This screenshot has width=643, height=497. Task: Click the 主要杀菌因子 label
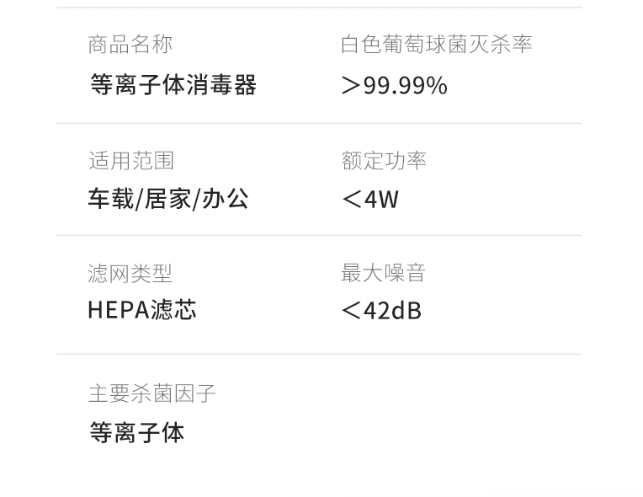(151, 393)
